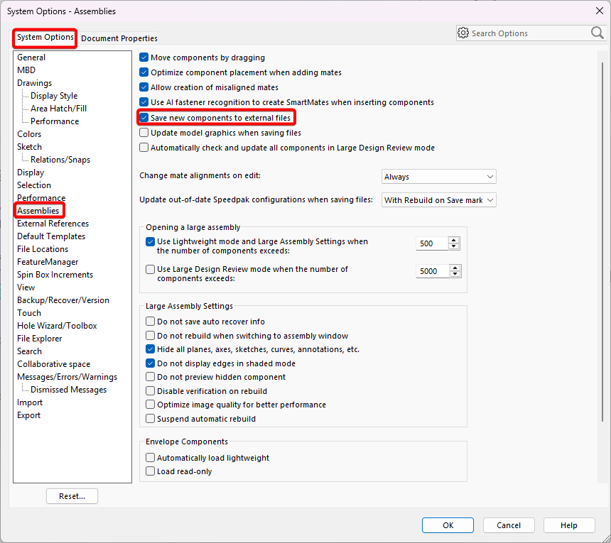
Task: Select Hole Wizard/Toolbox option
Action: pos(57,326)
